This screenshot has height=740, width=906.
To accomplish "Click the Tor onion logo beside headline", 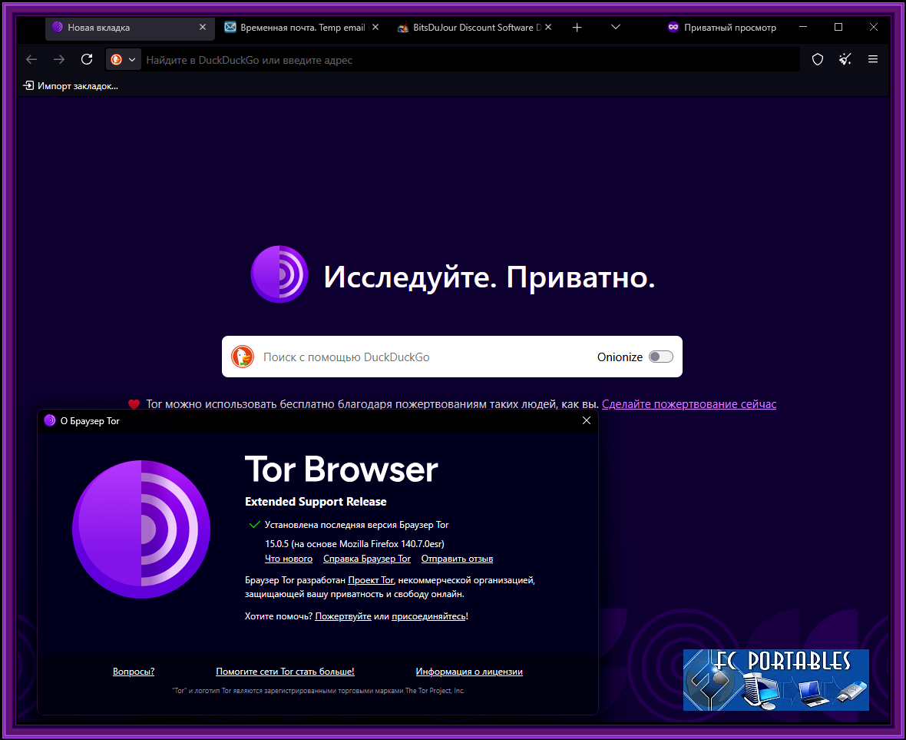I will (x=279, y=274).
